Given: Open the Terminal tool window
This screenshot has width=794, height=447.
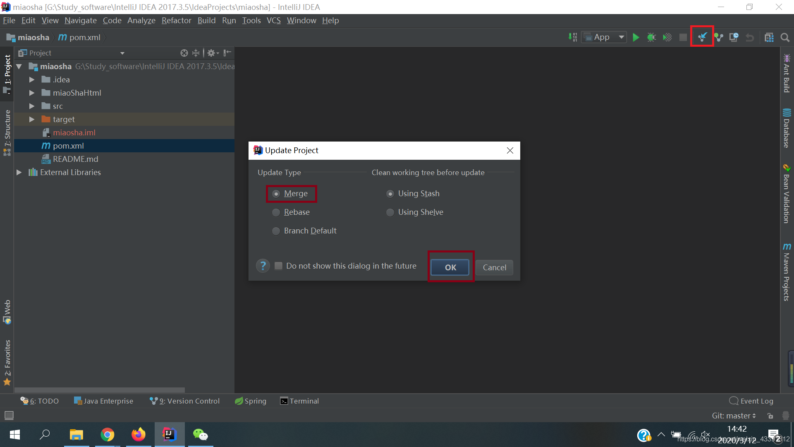Looking at the screenshot, I should coord(300,401).
